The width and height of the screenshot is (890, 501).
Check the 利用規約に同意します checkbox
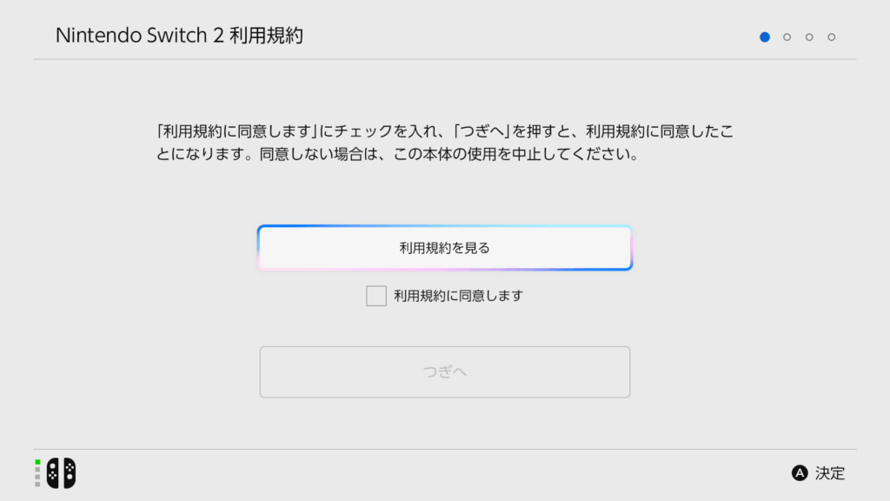tap(376, 296)
